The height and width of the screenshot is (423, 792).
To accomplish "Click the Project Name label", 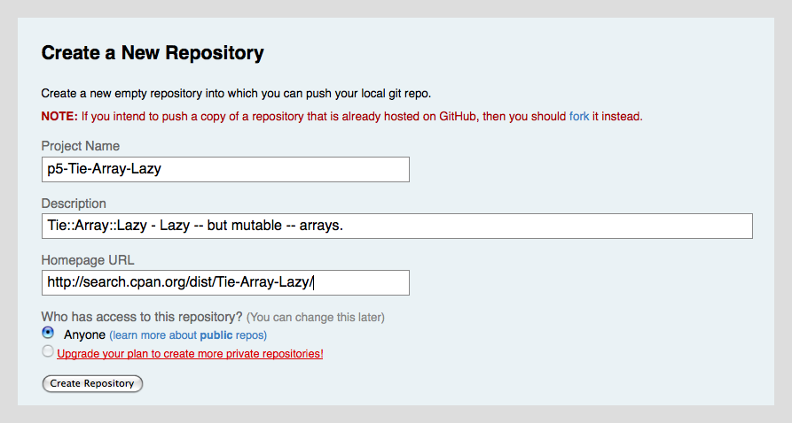I will coord(81,146).
